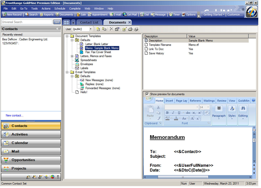Open the Timer tool in toolbar
261x188 pixels.
(175, 14)
